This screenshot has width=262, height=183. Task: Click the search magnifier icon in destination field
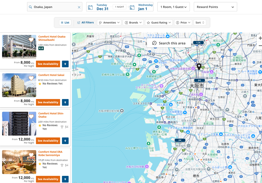click(x=30, y=7)
